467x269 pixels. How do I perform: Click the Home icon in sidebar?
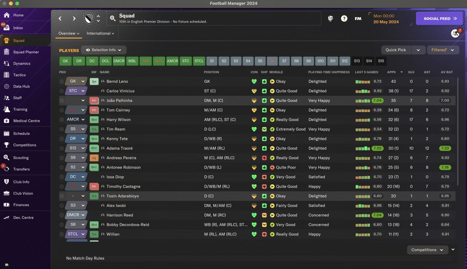pos(7,15)
